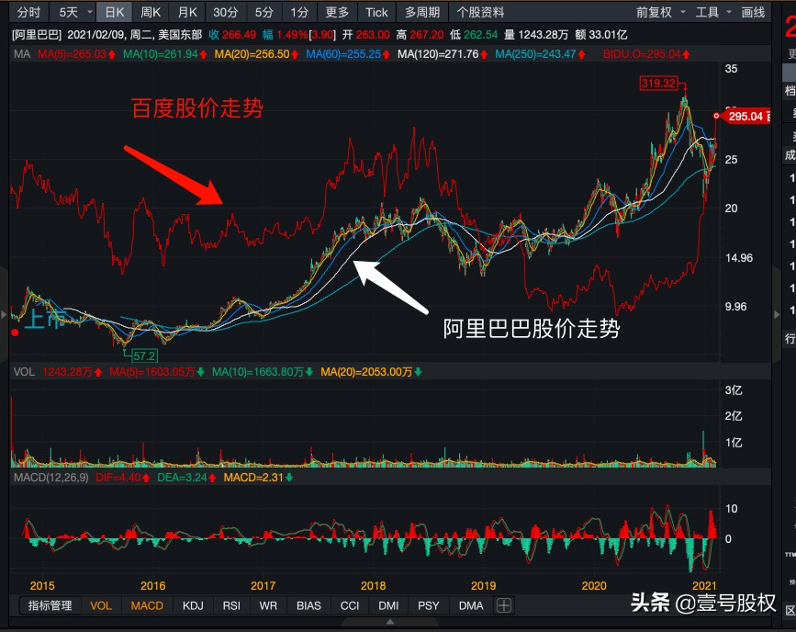The image size is (796, 632).
Task: Switch to the 月K monthly chart tab
Action: pos(186,12)
